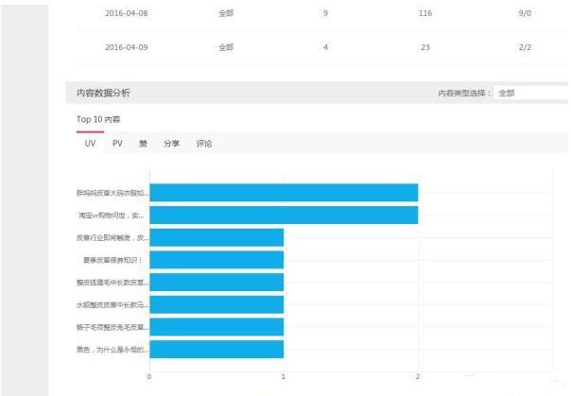Click the 2/2 cell
This screenshot has height=396, width=571.
click(x=525, y=47)
